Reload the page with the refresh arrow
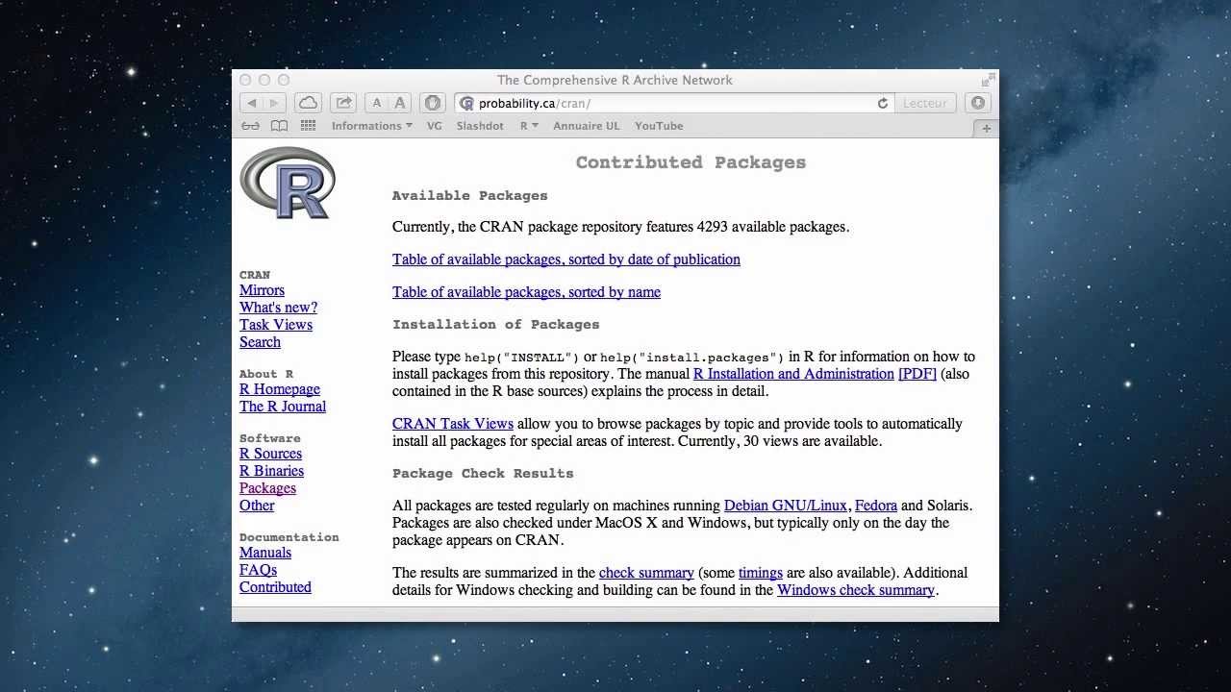The image size is (1231, 692). point(882,103)
